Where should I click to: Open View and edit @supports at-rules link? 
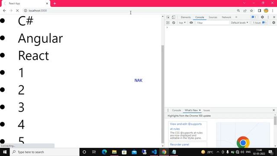coord(186,127)
